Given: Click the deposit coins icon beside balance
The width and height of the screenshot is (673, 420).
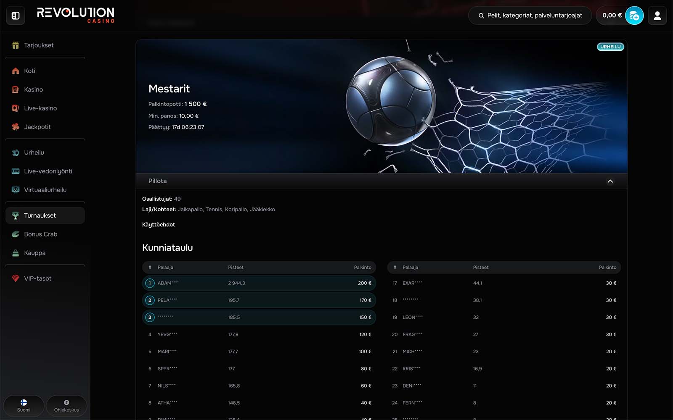Looking at the screenshot, I should pyautogui.click(x=634, y=16).
